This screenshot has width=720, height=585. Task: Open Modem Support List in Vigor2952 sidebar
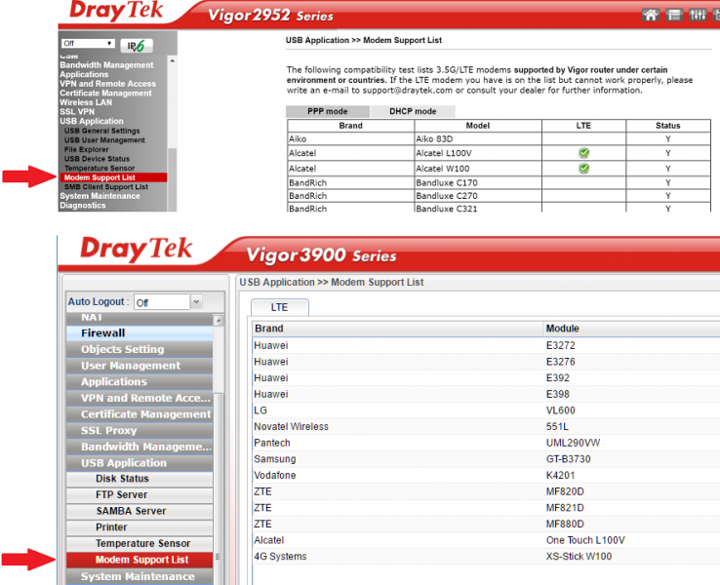pyautogui.click(x=113, y=177)
